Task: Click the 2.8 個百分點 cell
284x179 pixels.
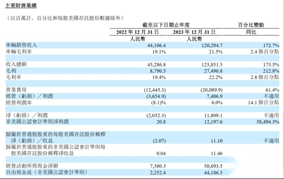Action: coord(265,78)
